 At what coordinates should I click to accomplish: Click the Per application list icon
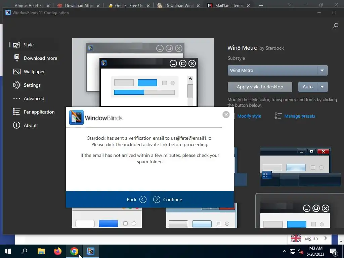(x=17, y=112)
